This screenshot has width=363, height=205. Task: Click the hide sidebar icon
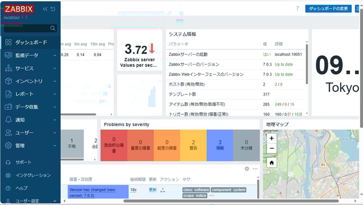pyautogui.click(x=53, y=9)
